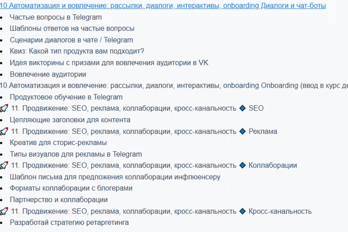This screenshot has width=348, height=232.
Task: Open Частые вопросы в Telegram
Action: (x=56, y=17)
